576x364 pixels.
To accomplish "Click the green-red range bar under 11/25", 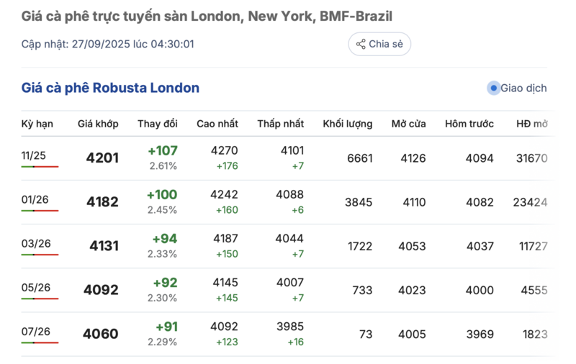I will (x=40, y=167).
